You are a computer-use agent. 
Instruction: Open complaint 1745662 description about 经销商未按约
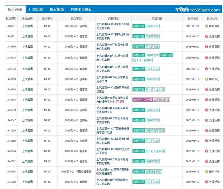pos(112,182)
